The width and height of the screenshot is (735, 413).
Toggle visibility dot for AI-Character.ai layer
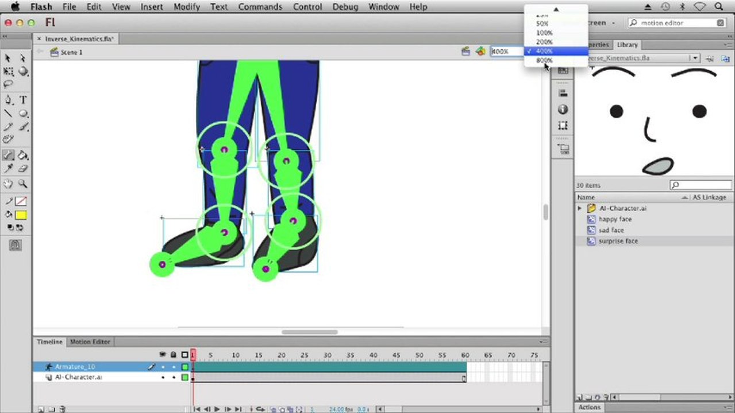click(x=163, y=378)
